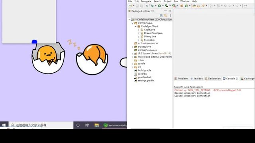Click the Open Type toolbar icon
The width and height of the screenshot is (255, 143).
(x=194, y=6)
